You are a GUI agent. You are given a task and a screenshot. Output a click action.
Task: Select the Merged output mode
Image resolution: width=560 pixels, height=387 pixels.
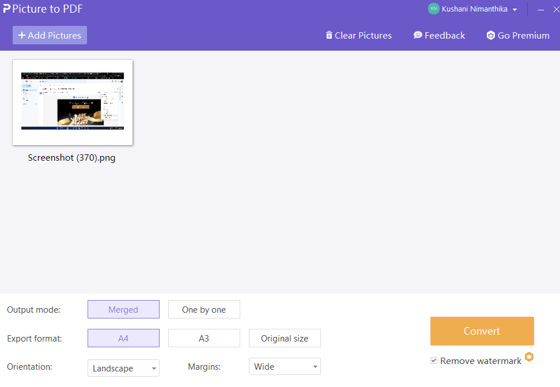tap(123, 309)
